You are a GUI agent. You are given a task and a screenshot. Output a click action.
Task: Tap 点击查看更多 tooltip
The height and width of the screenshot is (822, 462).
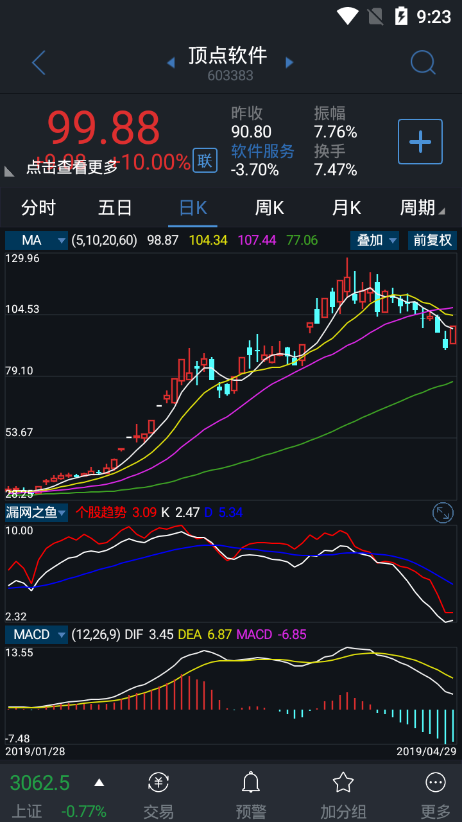[x=72, y=167]
